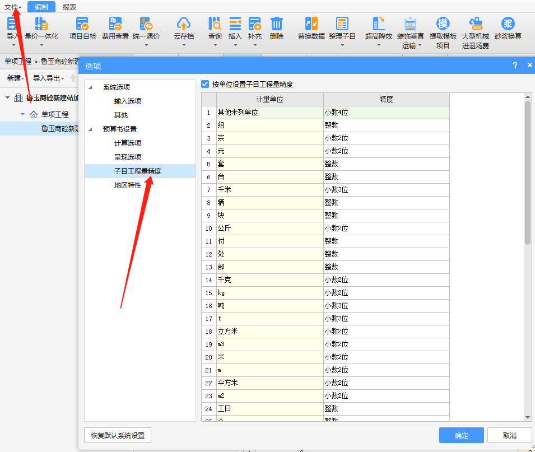
Task: Select 其他 in options tree
Action: pos(121,115)
